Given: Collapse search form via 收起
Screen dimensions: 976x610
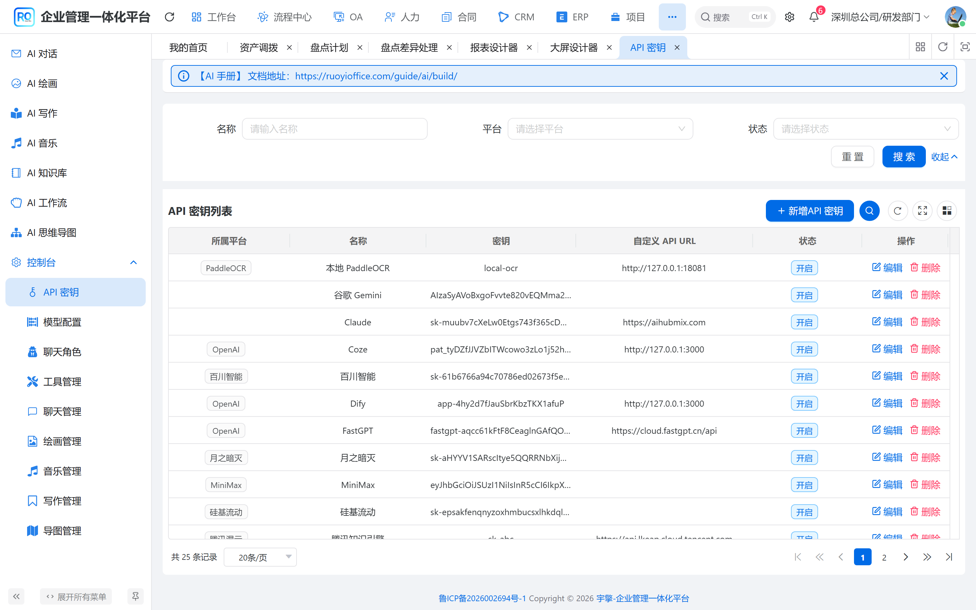Looking at the screenshot, I should point(944,157).
